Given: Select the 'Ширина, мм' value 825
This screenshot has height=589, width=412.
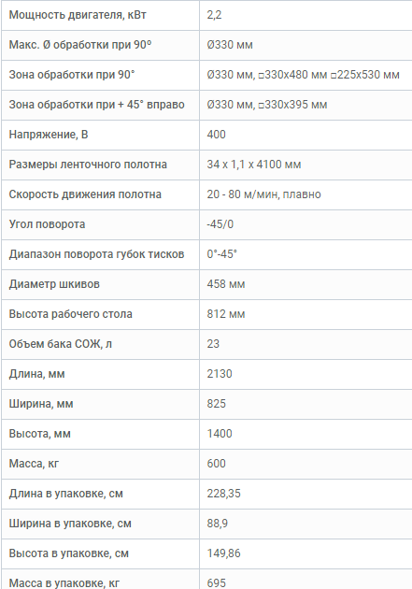Looking at the screenshot, I should [216, 404].
